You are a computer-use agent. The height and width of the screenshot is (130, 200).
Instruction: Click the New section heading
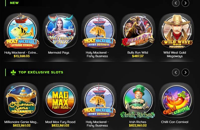coord(14,3)
